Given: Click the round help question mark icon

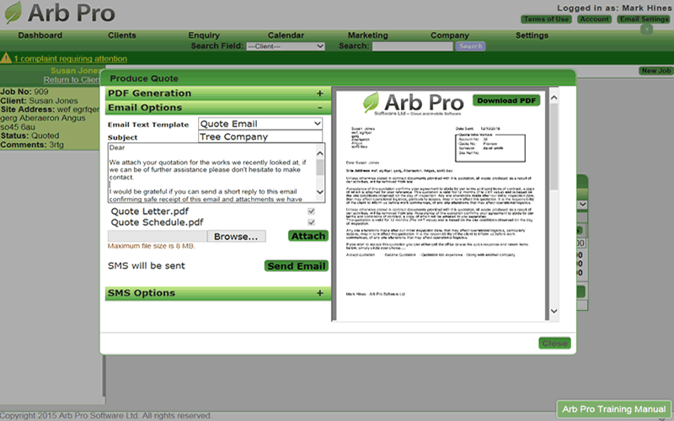Looking at the screenshot, I should [646, 29].
